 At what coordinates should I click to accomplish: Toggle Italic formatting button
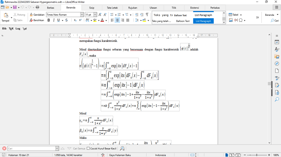click(x=54, y=20)
